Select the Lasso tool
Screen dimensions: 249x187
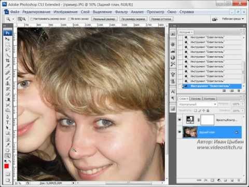pos(7,50)
